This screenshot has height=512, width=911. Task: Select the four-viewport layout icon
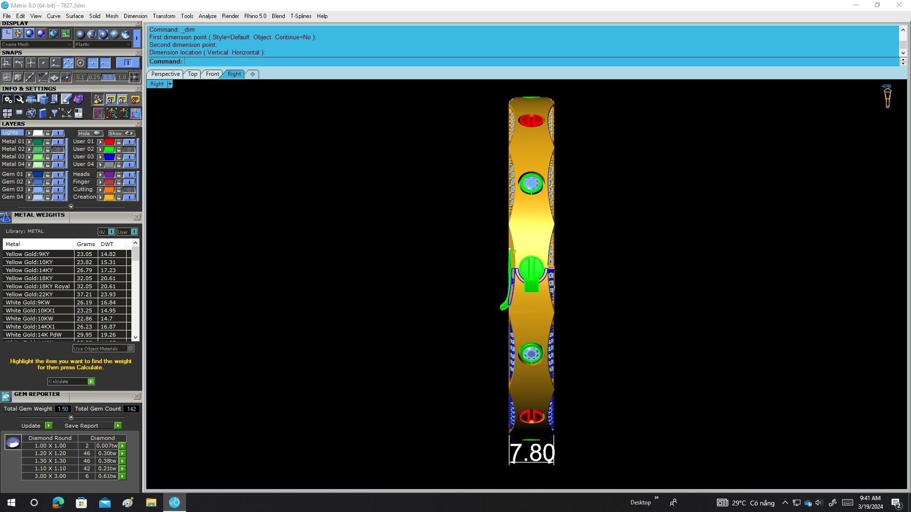point(7,113)
